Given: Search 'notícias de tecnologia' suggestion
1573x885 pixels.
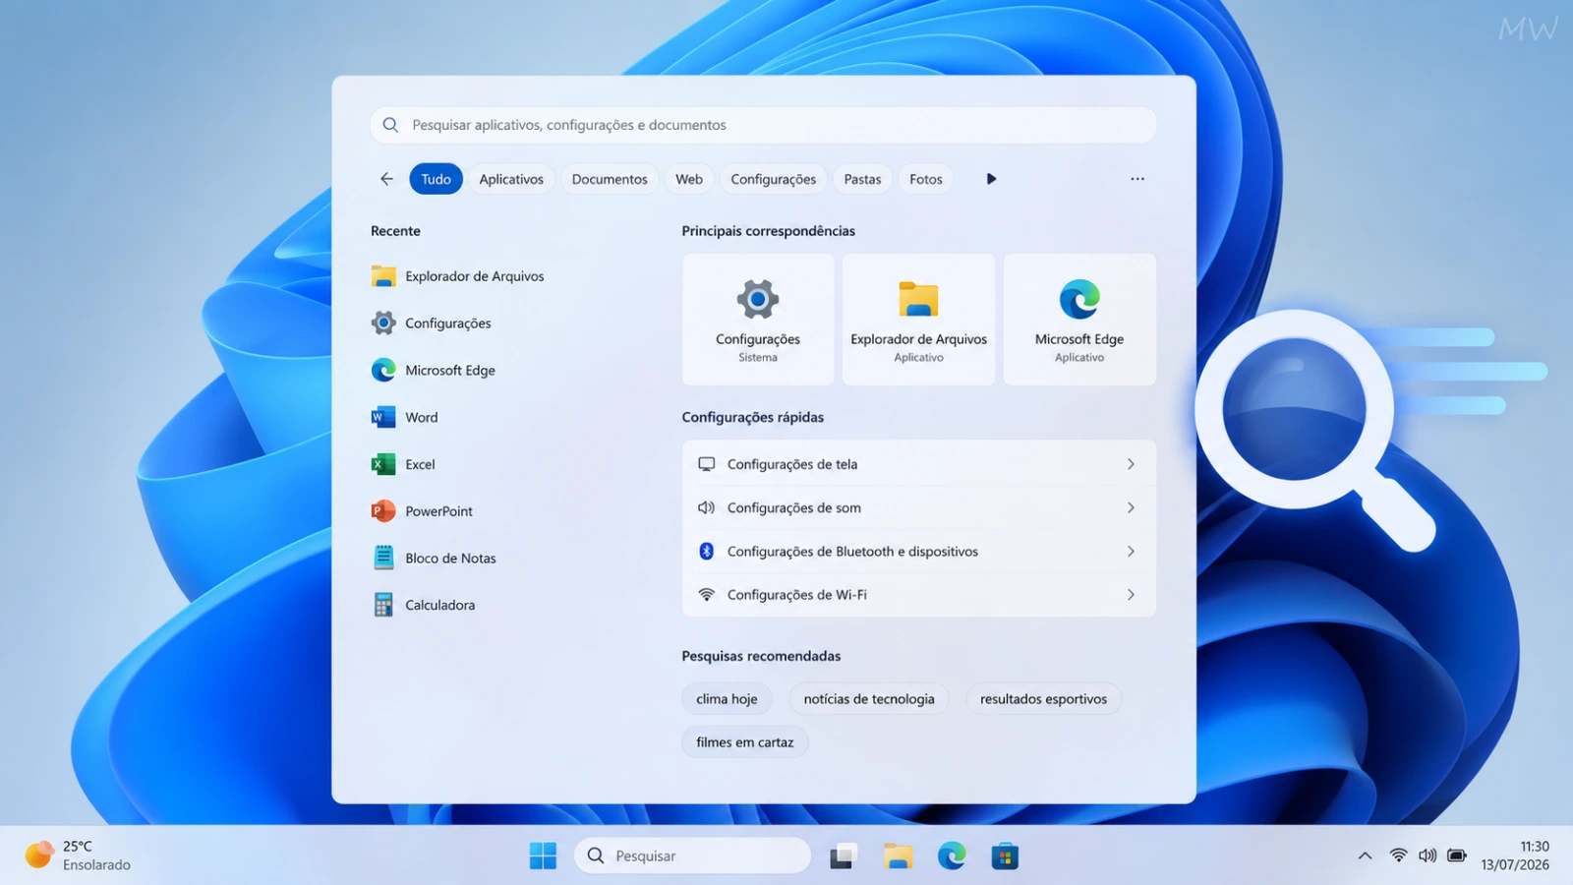Looking at the screenshot, I should 869,699.
